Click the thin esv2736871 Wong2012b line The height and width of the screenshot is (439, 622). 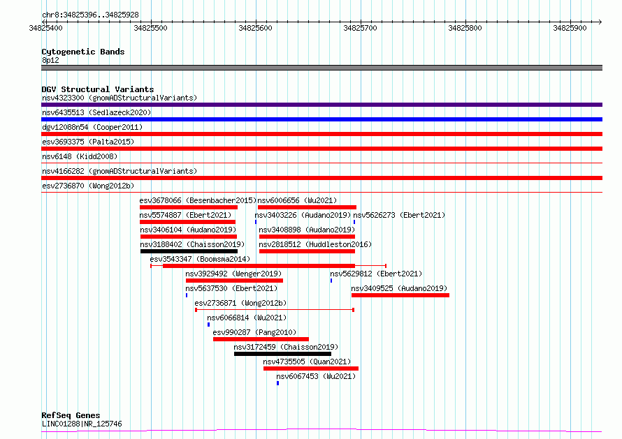click(275, 310)
